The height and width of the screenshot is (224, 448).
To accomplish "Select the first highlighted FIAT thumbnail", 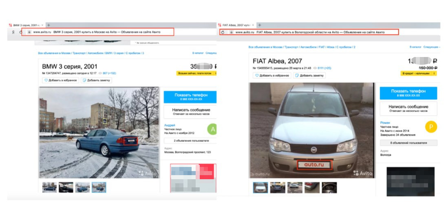I will (260, 188).
